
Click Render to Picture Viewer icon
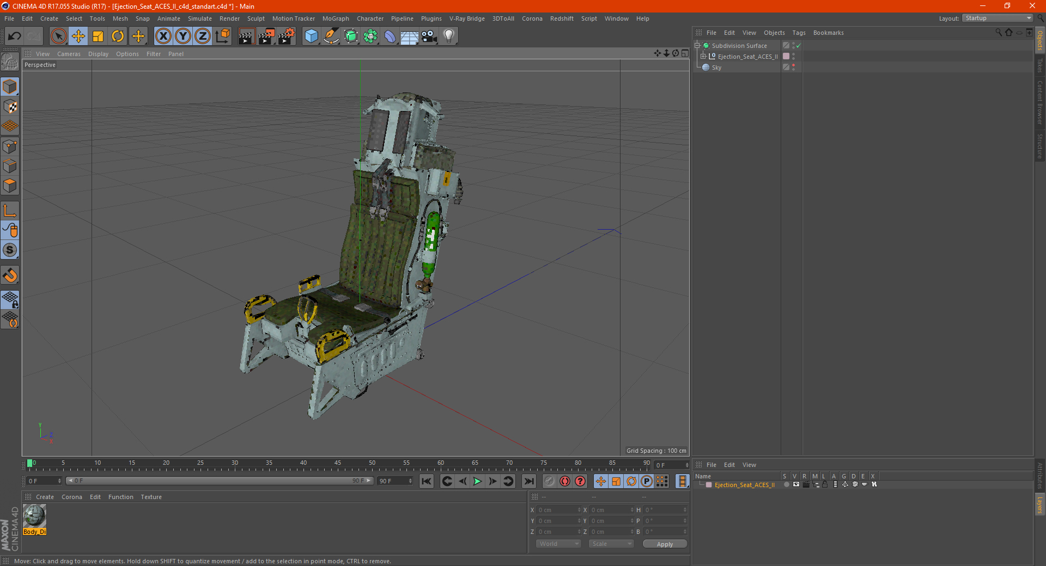[x=266, y=36]
